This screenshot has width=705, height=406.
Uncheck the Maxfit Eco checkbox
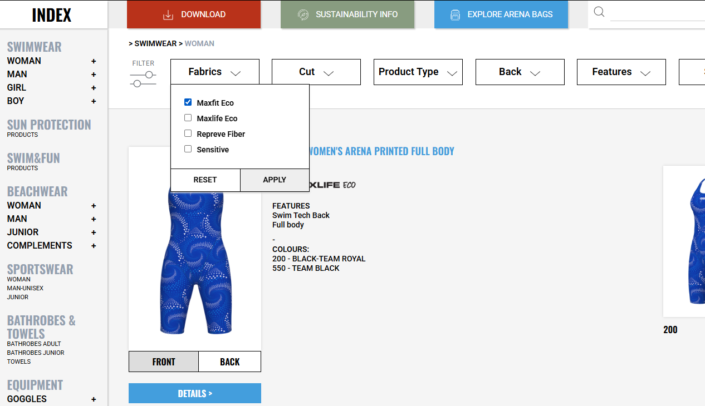[188, 102]
